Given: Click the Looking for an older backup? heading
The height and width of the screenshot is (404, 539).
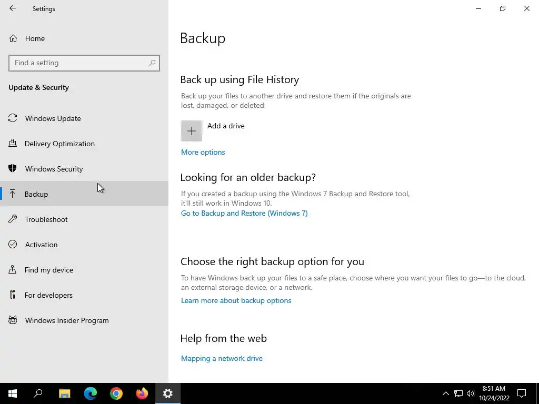Looking at the screenshot, I should click(x=248, y=177).
